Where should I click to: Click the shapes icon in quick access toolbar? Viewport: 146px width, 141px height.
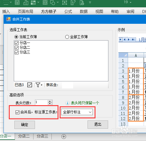click(x=53, y=2)
